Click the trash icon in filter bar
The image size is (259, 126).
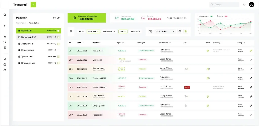(186, 31)
